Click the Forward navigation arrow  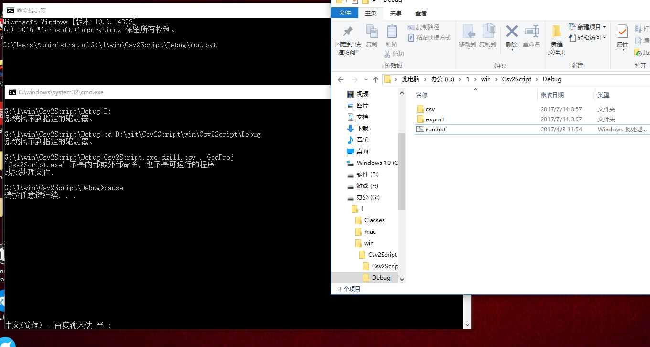click(x=354, y=79)
